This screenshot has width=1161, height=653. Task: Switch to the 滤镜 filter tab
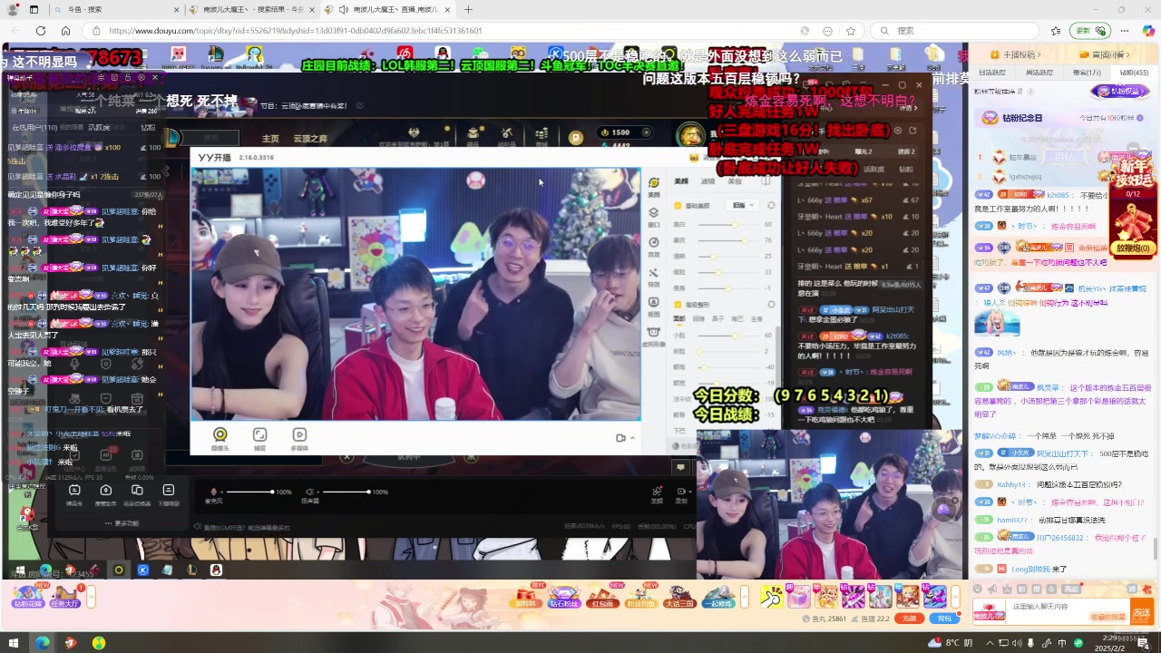click(707, 181)
